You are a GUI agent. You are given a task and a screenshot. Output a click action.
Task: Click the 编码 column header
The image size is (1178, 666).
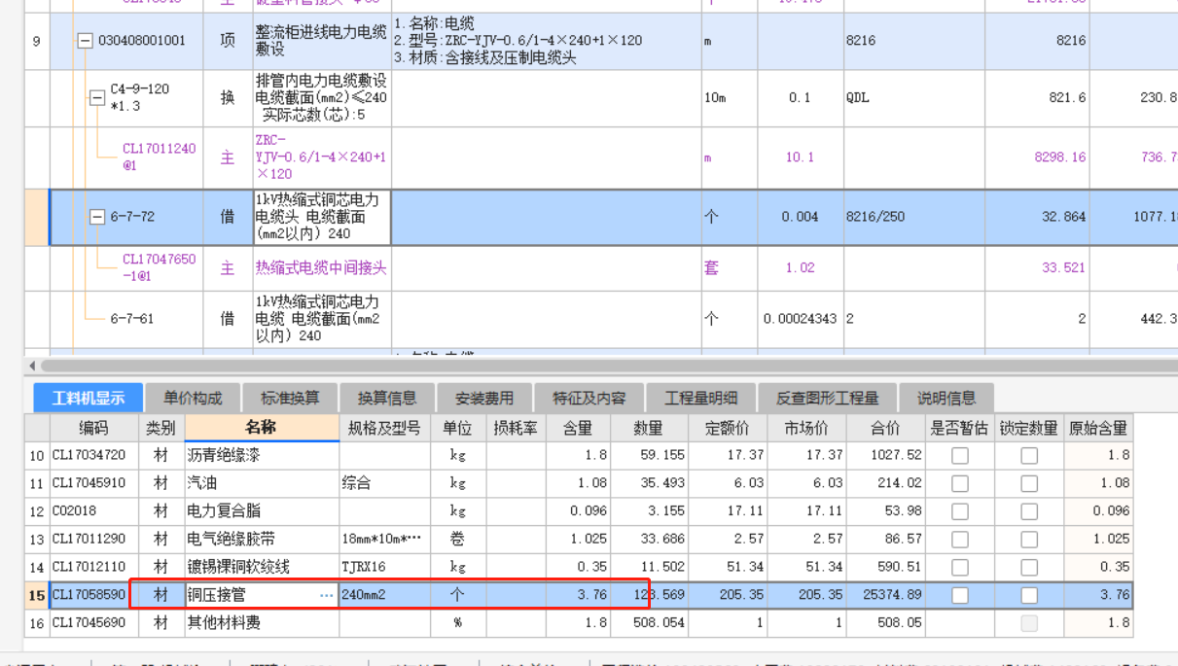pyautogui.click(x=93, y=428)
